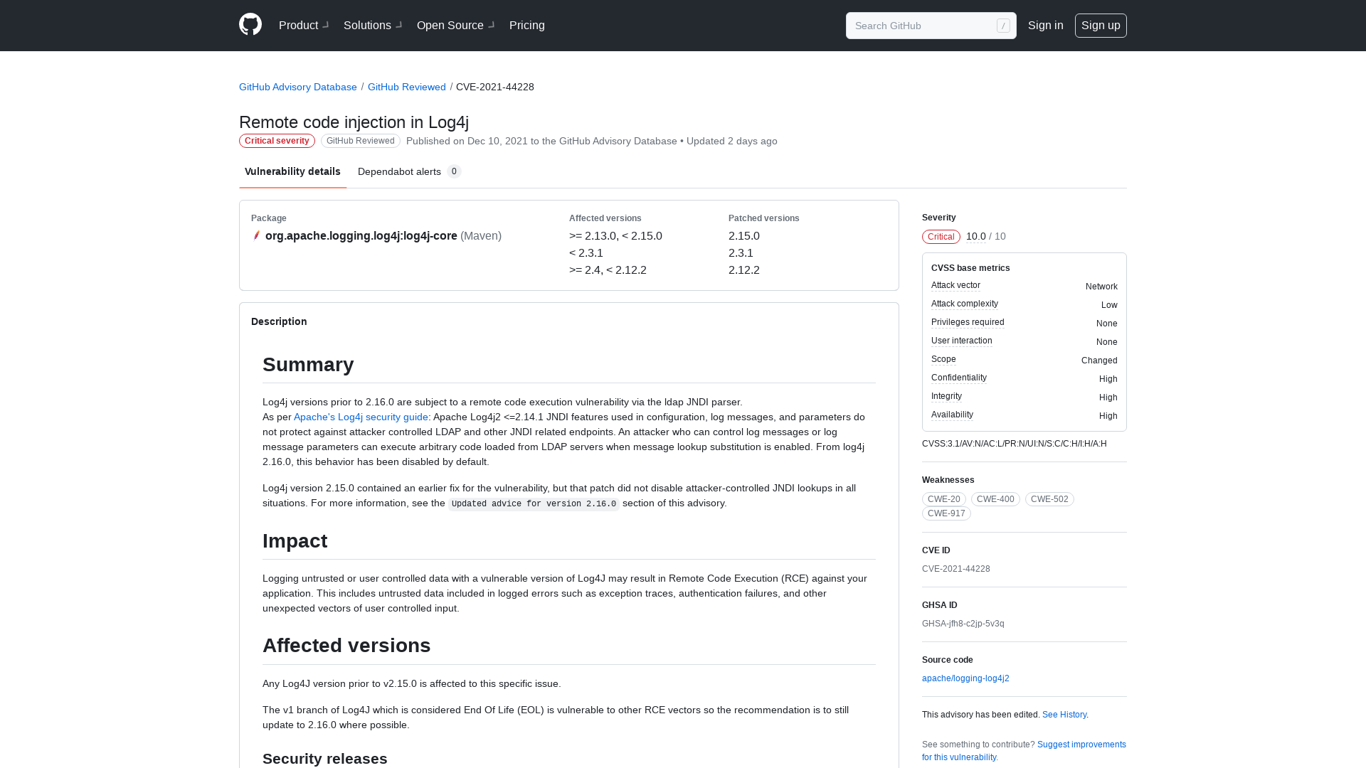Click Sign in
This screenshot has width=1366, height=768.
click(1045, 26)
